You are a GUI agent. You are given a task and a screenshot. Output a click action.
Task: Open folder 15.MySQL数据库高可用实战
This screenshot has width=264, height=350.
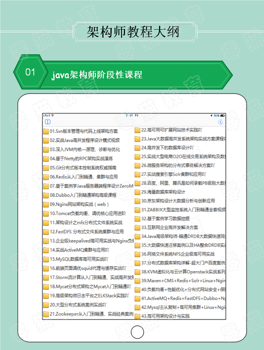(x=76, y=259)
